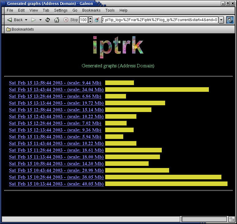Decrease zoom with the stepper down arrow
The width and height of the screenshot is (237, 224).
coord(90,21)
